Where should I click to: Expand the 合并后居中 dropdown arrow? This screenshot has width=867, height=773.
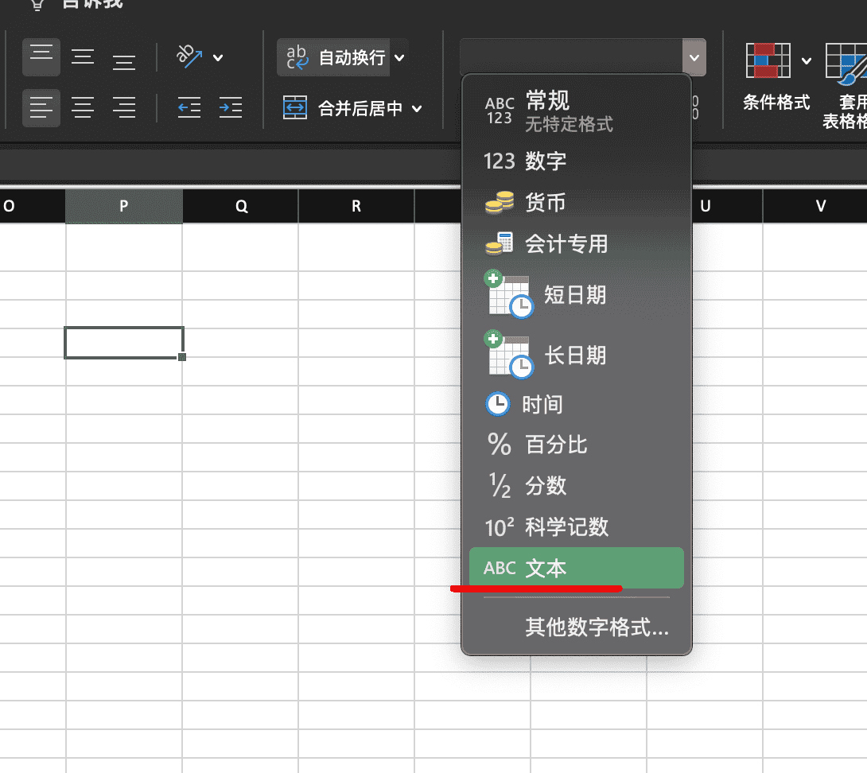pyautogui.click(x=418, y=107)
